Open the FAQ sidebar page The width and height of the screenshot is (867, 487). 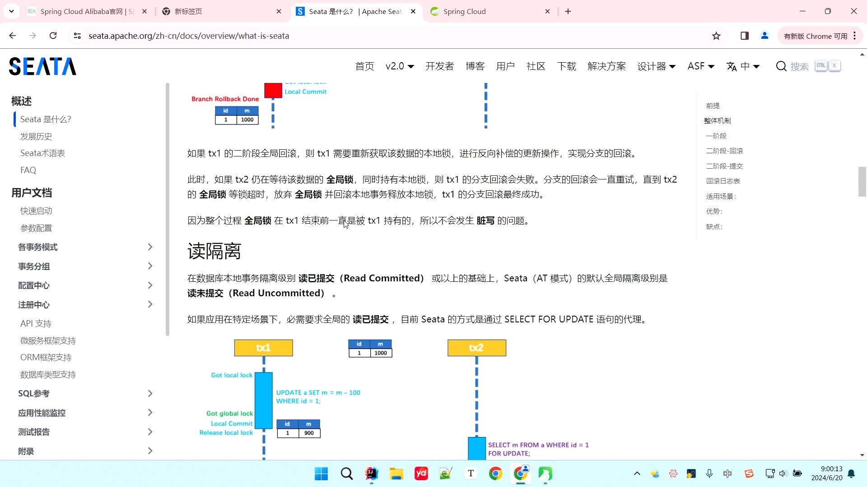[28, 170]
